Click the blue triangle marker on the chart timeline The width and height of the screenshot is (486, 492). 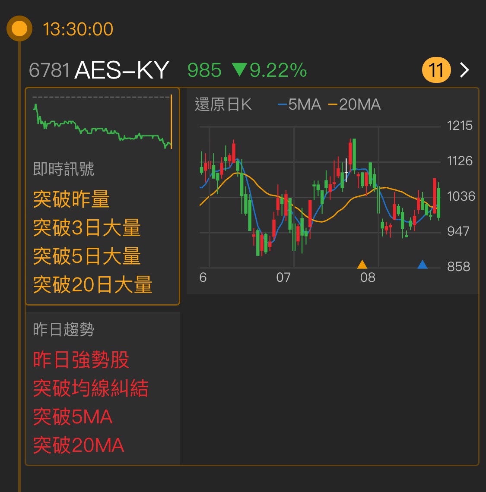coord(422,265)
